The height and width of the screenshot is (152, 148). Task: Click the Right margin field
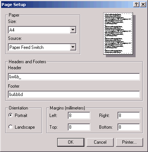point(129,116)
